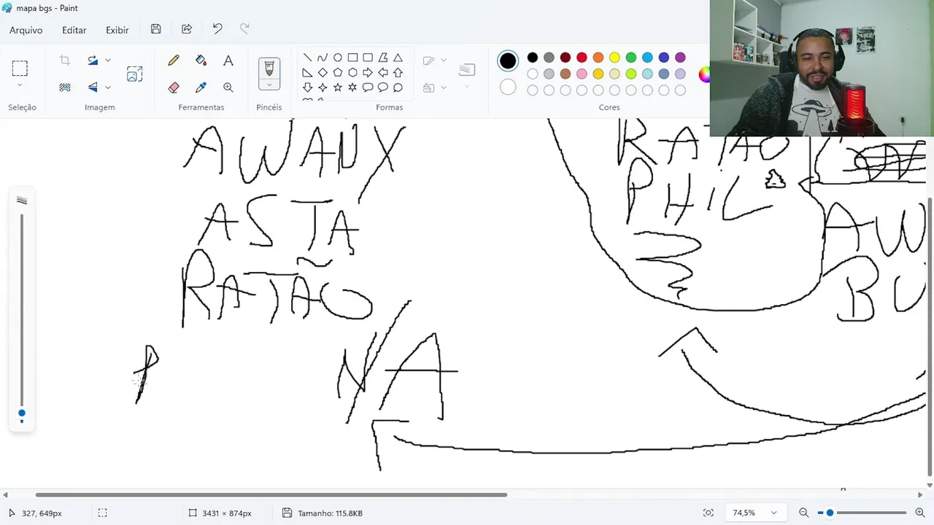Image resolution: width=934 pixels, height=525 pixels.
Task: Pick the pink color swatch
Action: point(582,74)
